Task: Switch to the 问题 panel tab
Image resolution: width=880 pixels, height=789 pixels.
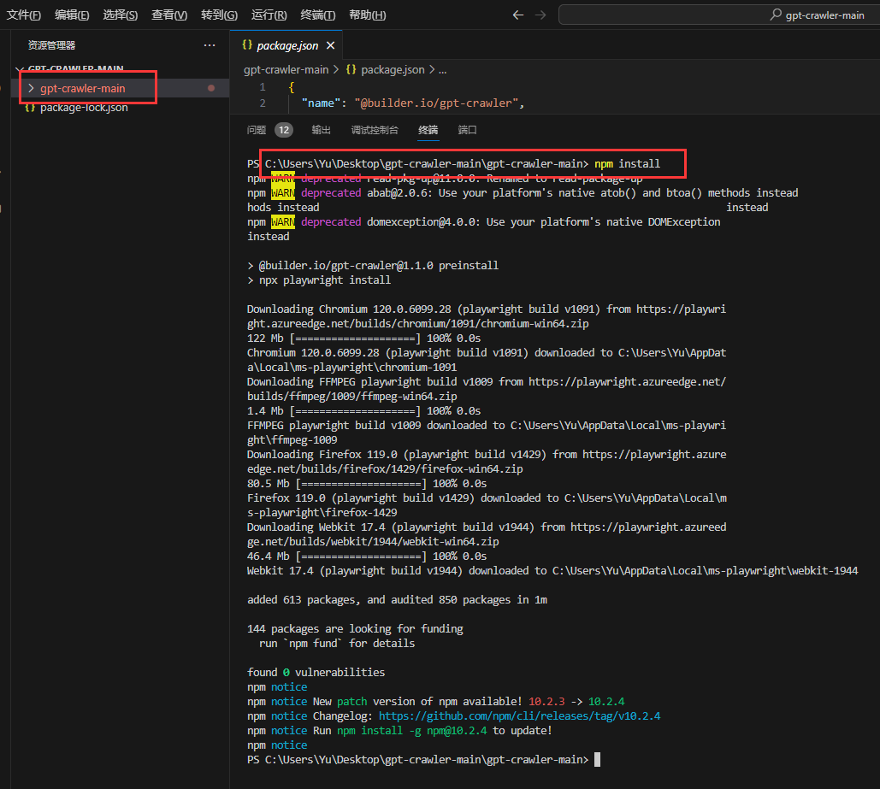Action: 257,130
